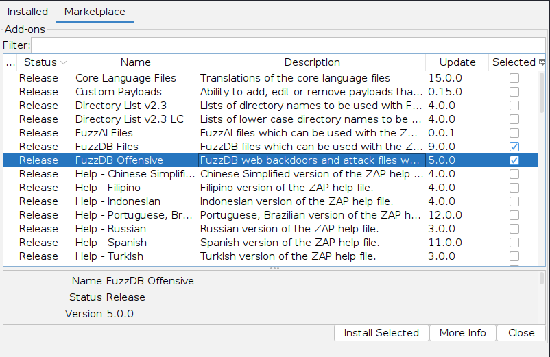Click the Filipino version help file description
Screen dimensions: 550x357
312,188
